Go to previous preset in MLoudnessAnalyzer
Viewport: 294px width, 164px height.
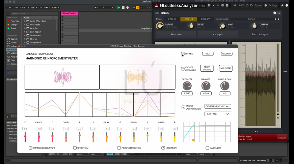click(214, 6)
